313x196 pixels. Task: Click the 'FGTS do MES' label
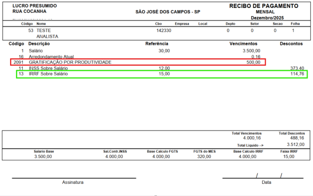pyautogui.click(x=205, y=151)
